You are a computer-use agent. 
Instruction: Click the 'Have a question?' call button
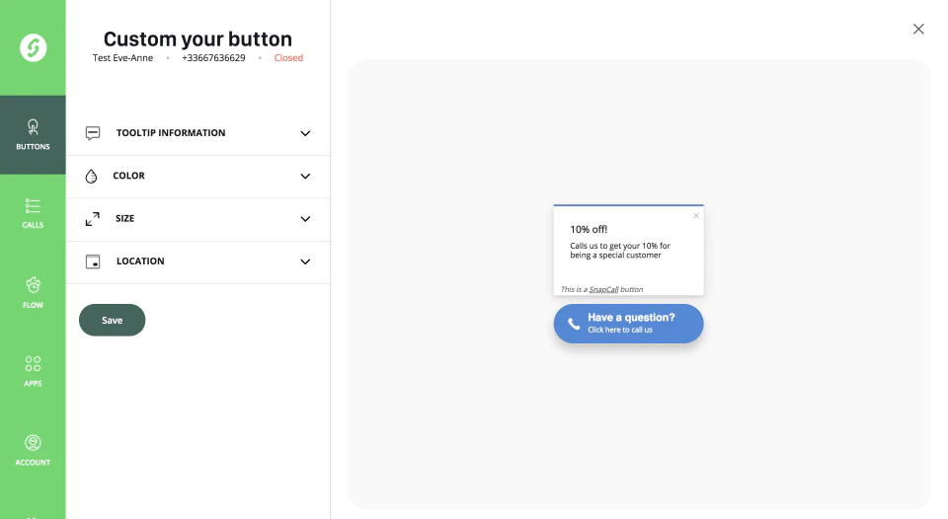click(628, 324)
